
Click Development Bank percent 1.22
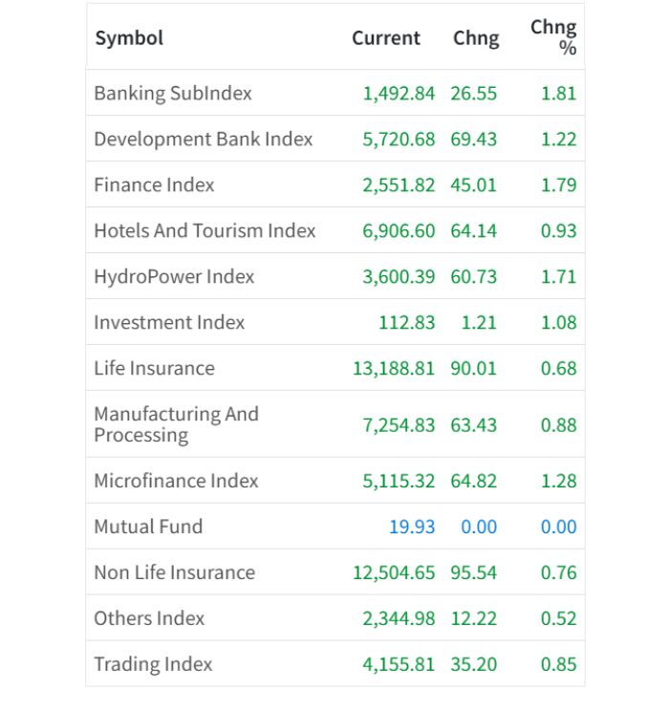coord(559,140)
